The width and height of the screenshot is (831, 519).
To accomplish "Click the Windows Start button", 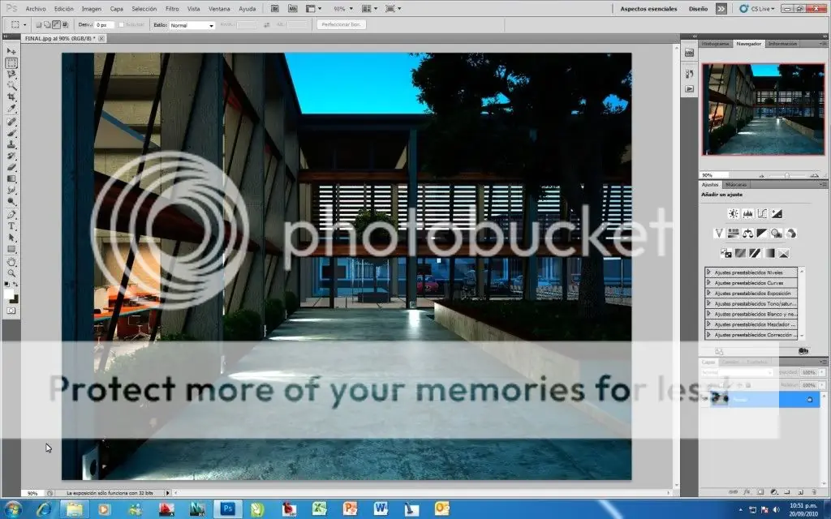I will click(13, 509).
